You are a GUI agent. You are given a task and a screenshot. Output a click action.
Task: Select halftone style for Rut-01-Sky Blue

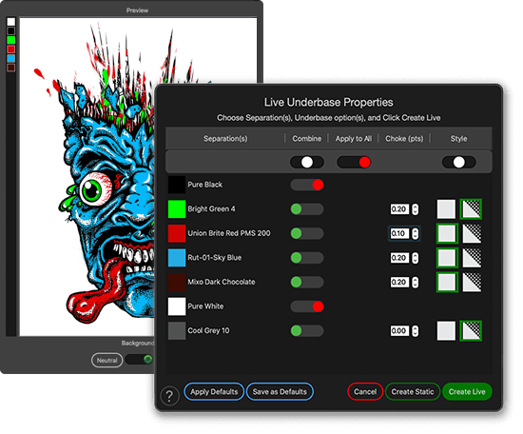click(472, 258)
